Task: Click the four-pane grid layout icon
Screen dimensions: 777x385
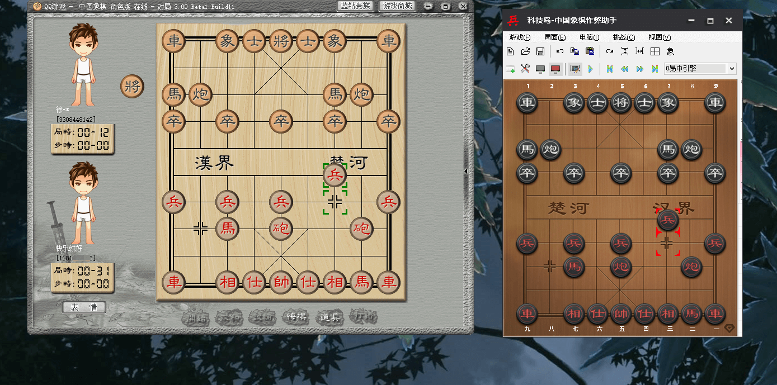Action: [x=655, y=51]
